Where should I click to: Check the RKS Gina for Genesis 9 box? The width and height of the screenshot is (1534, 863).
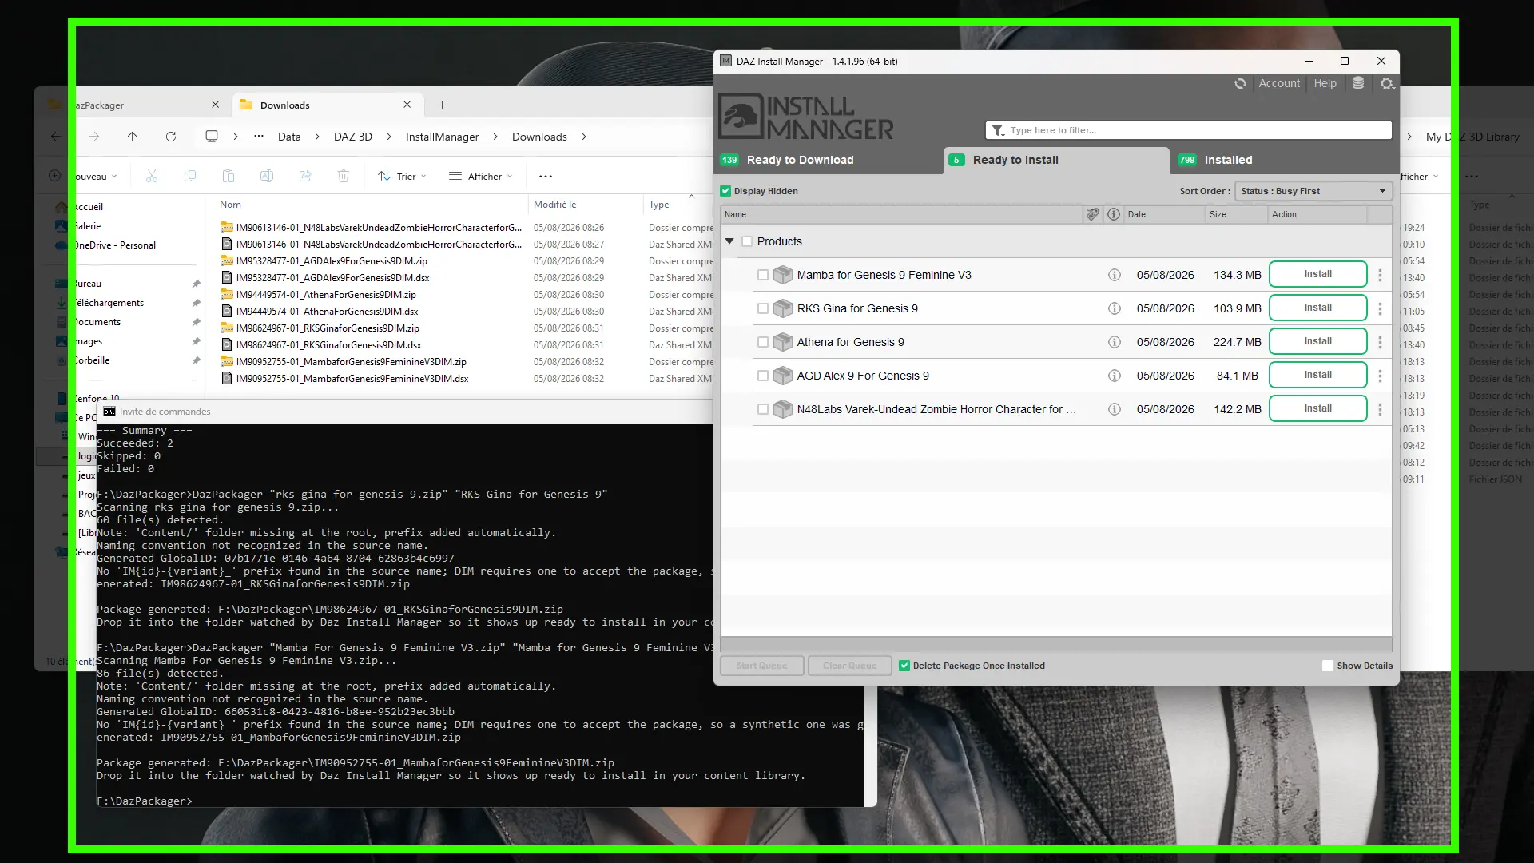click(x=763, y=308)
